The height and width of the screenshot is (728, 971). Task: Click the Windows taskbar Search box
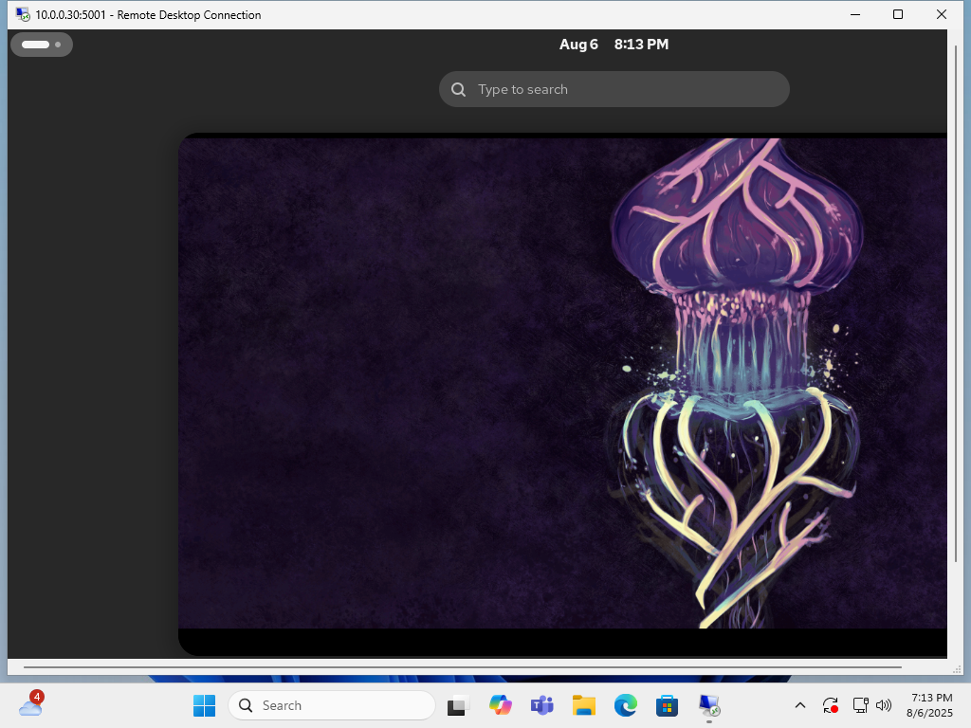tap(332, 705)
